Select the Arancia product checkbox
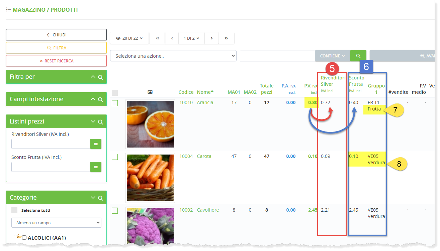 point(115,103)
